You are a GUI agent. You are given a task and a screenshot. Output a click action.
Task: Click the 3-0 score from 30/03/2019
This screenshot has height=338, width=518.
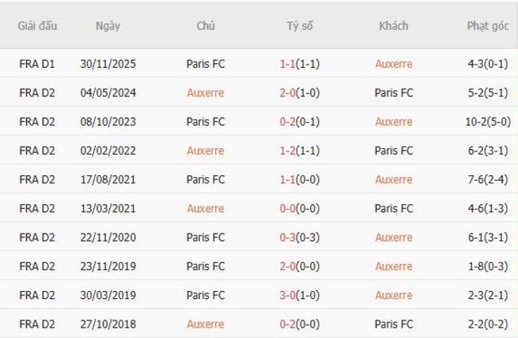288,295
